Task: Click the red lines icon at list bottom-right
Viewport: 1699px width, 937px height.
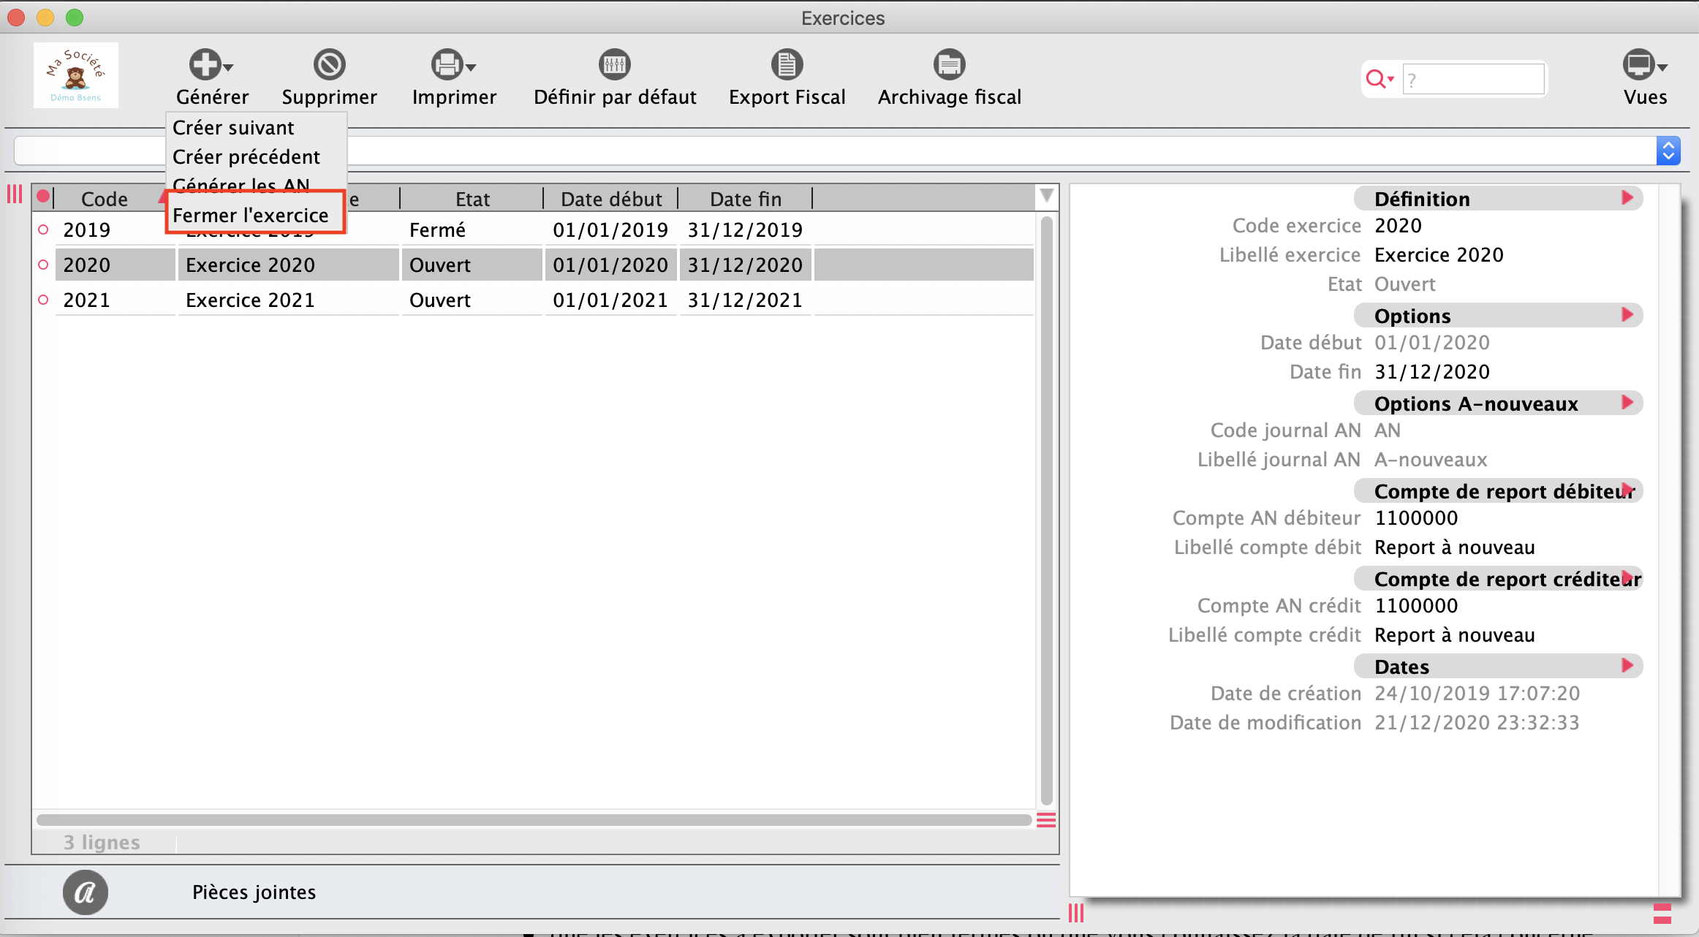Action: click(x=1046, y=820)
